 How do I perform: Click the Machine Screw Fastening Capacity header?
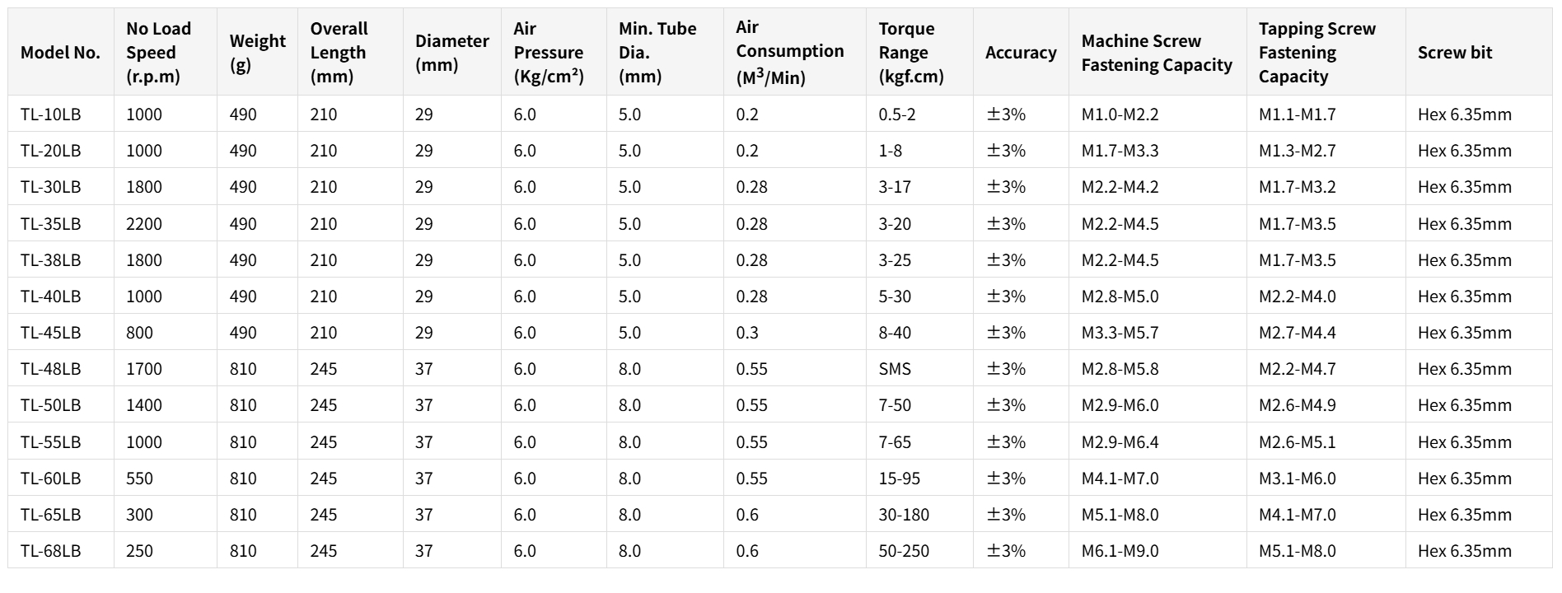point(1156,53)
